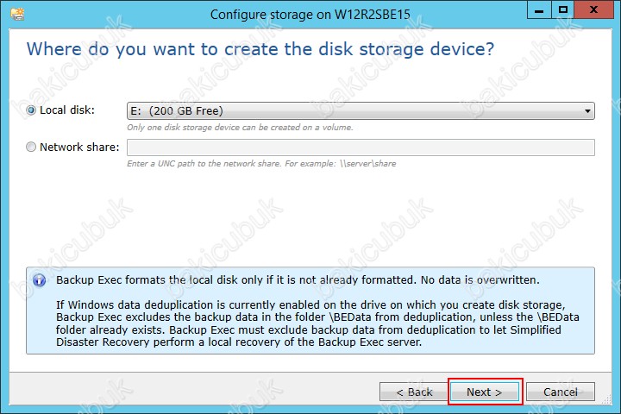Viewport: 621px width, 414px height.
Task: Close the wizard with the red X
Action: [593, 9]
